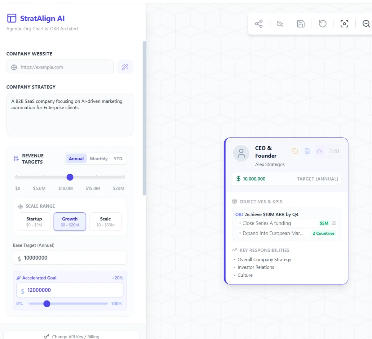Switch to the Monthly revenue tab
Image resolution: width=372 pixels, height=339 pixels.
click(x=99, y=159)
